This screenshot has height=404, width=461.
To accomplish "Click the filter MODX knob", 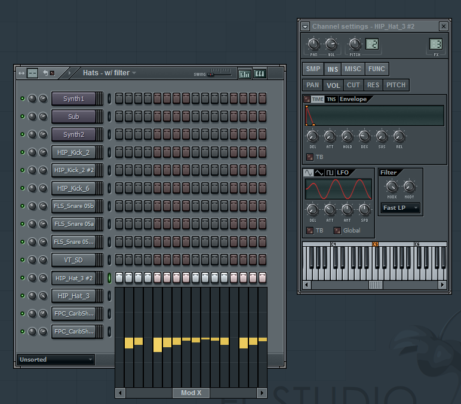I will coord(392,186).
